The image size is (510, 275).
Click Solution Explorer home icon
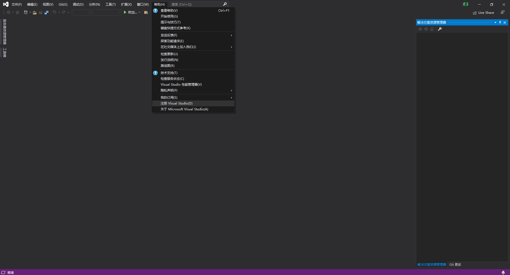pyautogui.click(x=432, y=29)
